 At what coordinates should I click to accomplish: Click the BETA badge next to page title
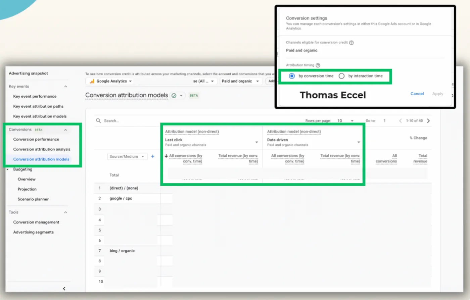tap(194, 96)
